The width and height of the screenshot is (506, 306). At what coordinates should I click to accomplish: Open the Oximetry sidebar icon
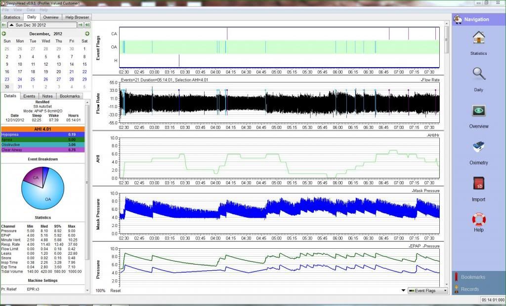click(478, 148)
